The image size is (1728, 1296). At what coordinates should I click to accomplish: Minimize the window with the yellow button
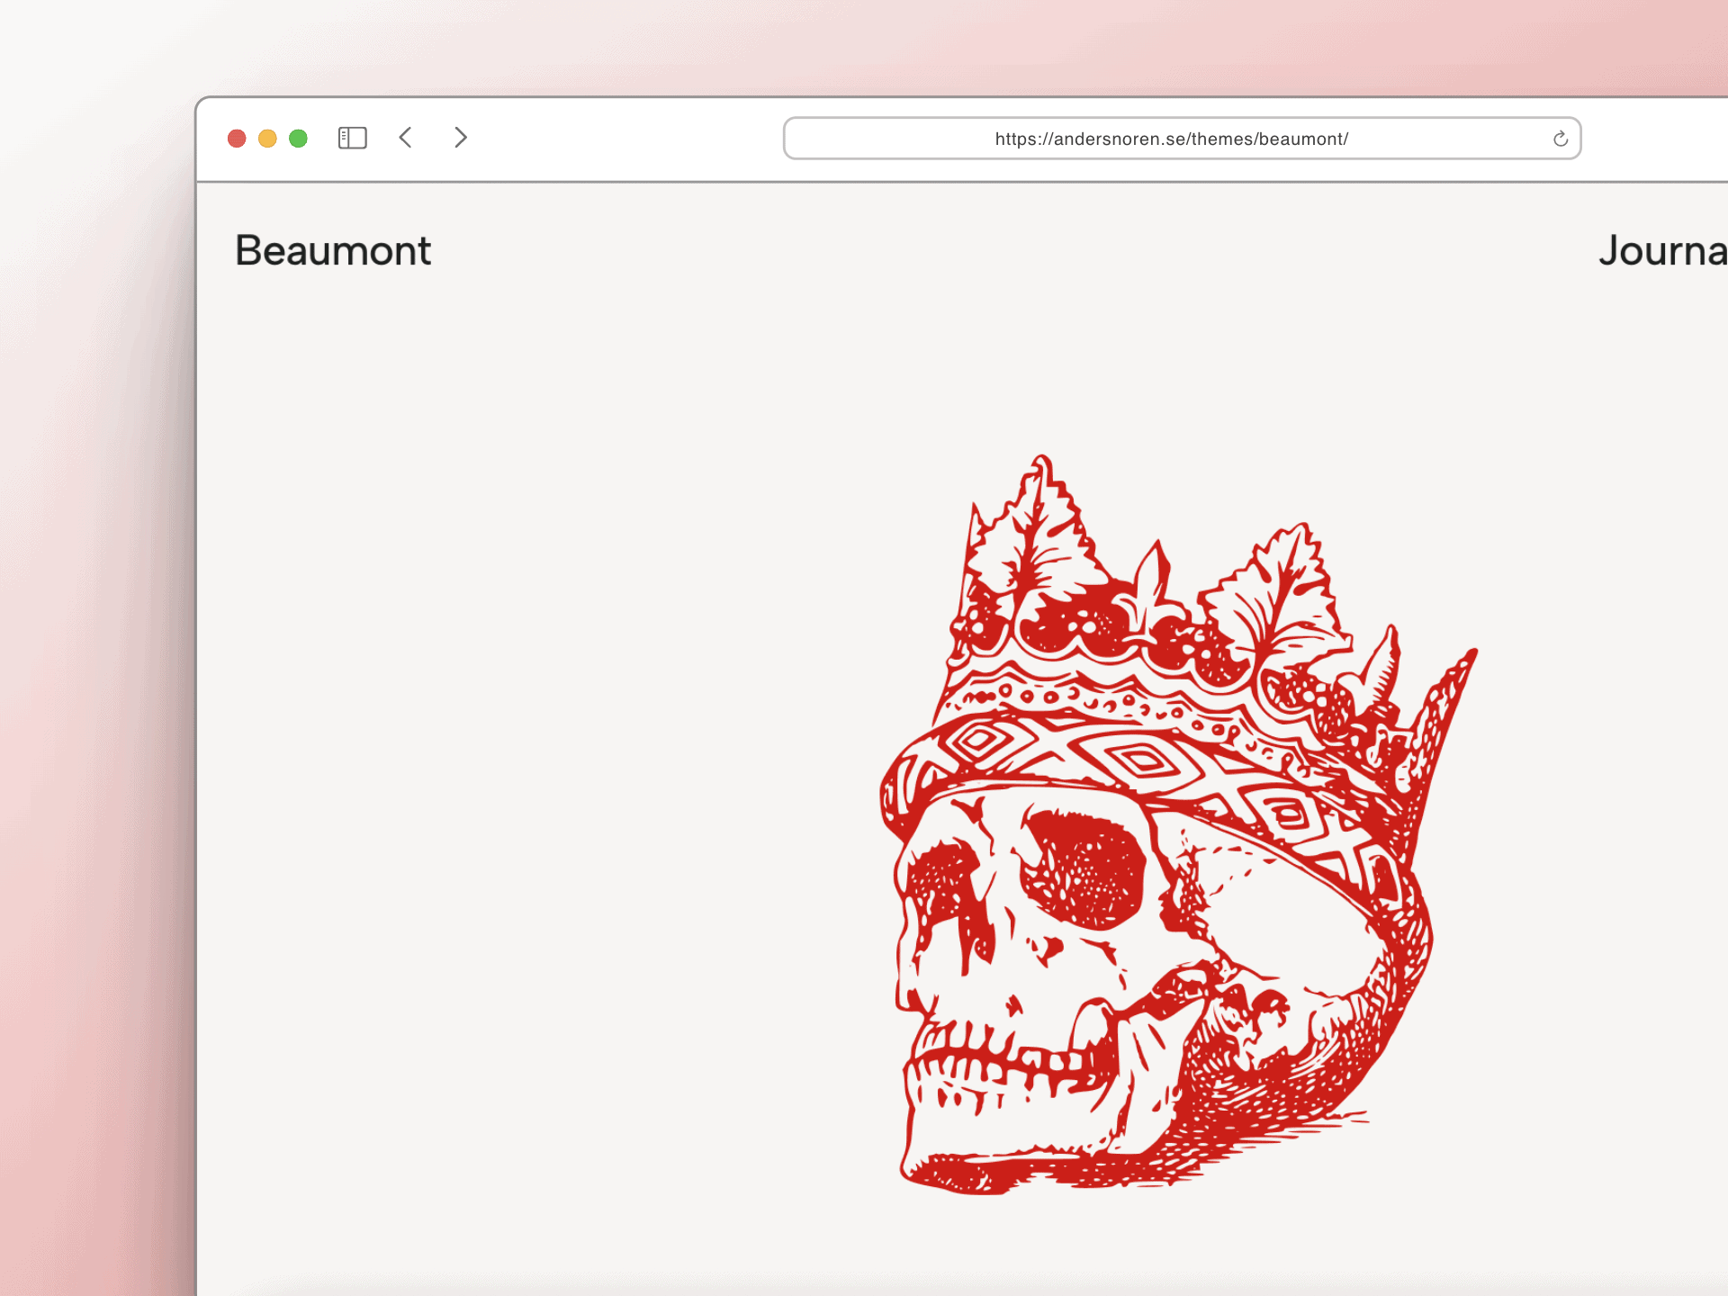pos(267,138)
